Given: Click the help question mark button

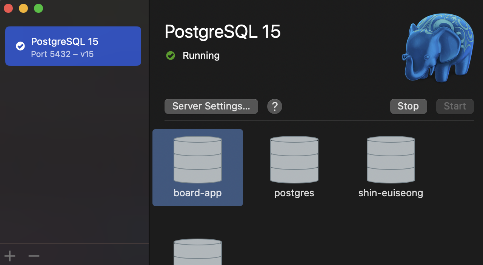Looking at the screenshot, I should point(275,106).
